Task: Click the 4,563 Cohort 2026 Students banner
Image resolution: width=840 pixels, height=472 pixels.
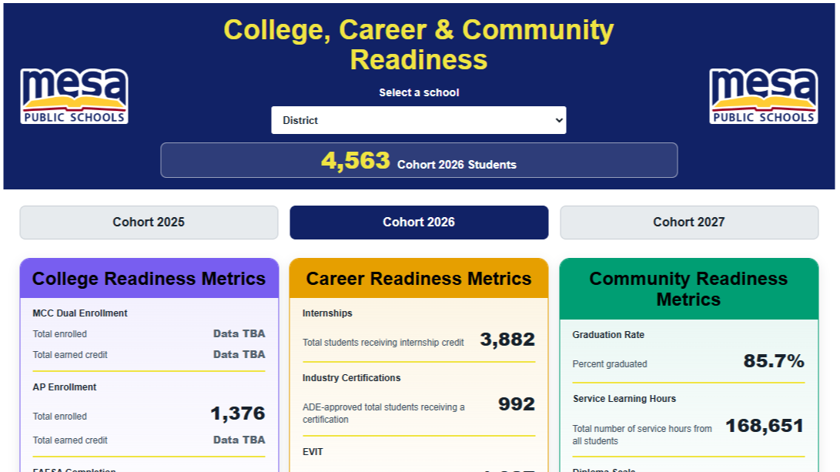Action: (419, 160)
